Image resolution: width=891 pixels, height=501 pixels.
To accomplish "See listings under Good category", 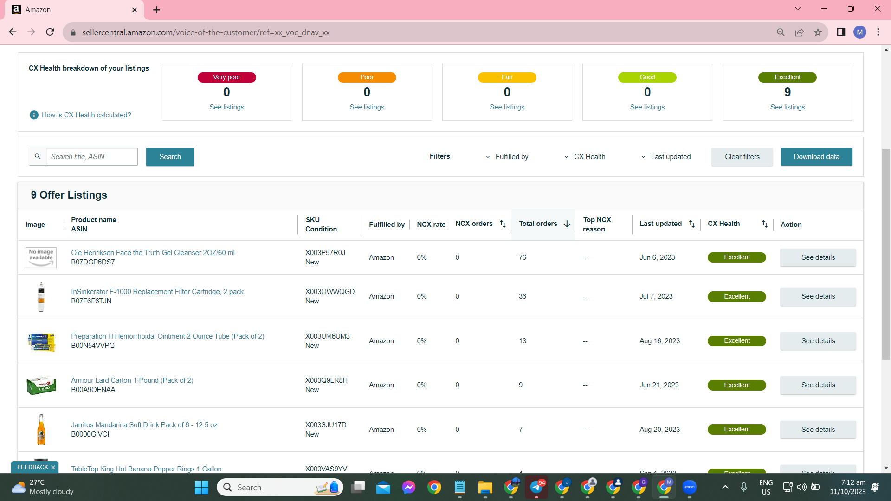I will coord(647,107).
